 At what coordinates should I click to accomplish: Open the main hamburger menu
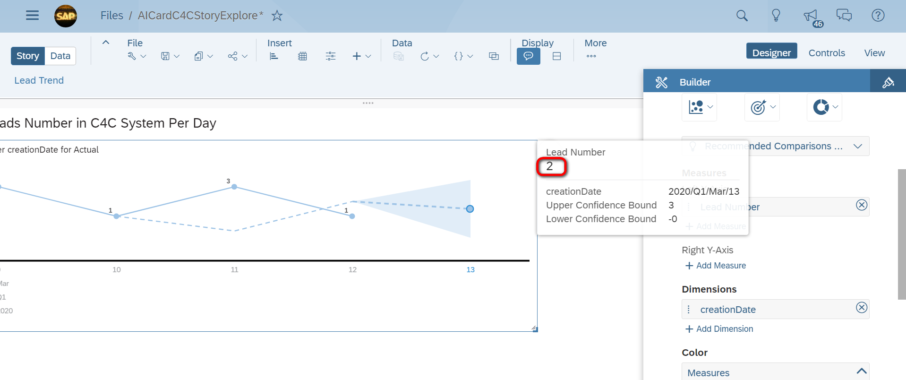pyautogui.click(x=32, y=16)
